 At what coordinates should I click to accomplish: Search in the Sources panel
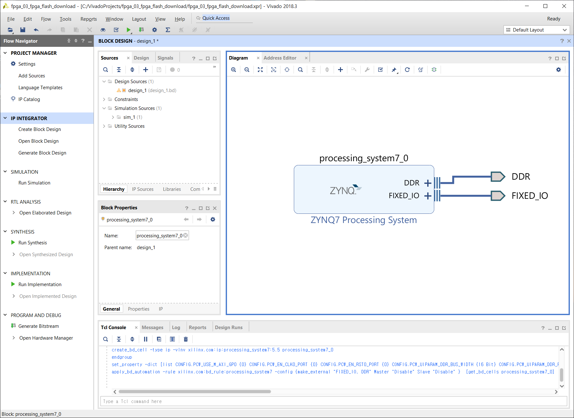106,70
